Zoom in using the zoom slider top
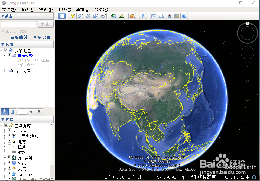Screen dimensions: 260x181 (x=247, y=64)
